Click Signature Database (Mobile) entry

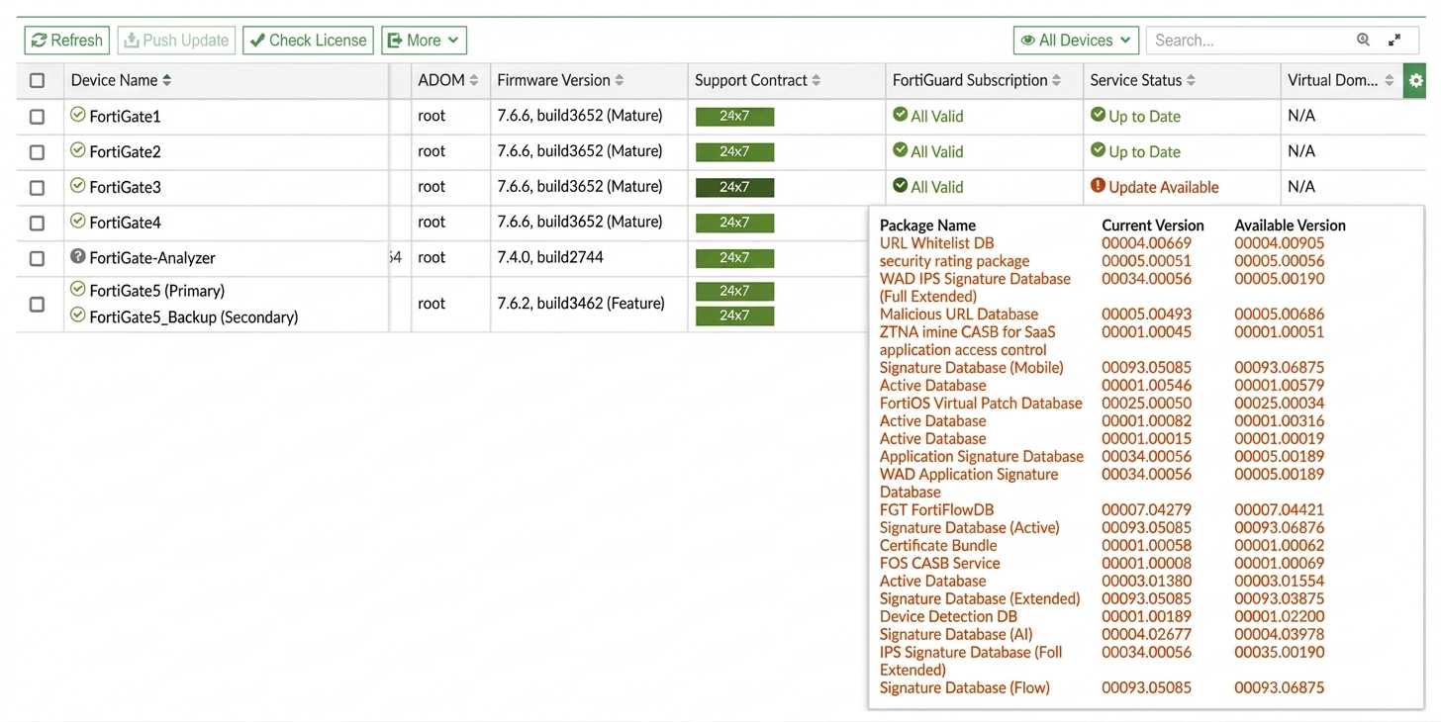pyautogui.click(x=972, y=368)
